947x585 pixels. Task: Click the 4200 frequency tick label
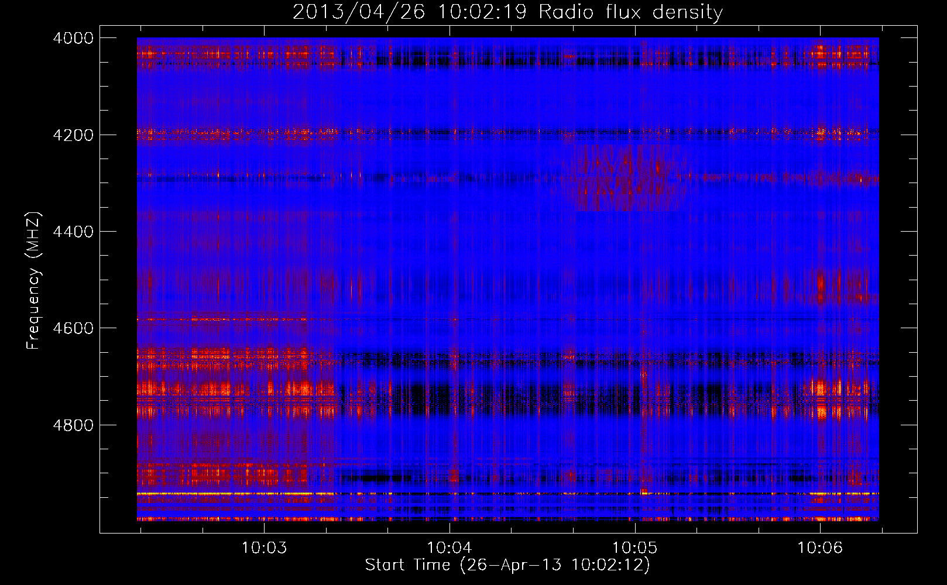[x=73, y=135]
